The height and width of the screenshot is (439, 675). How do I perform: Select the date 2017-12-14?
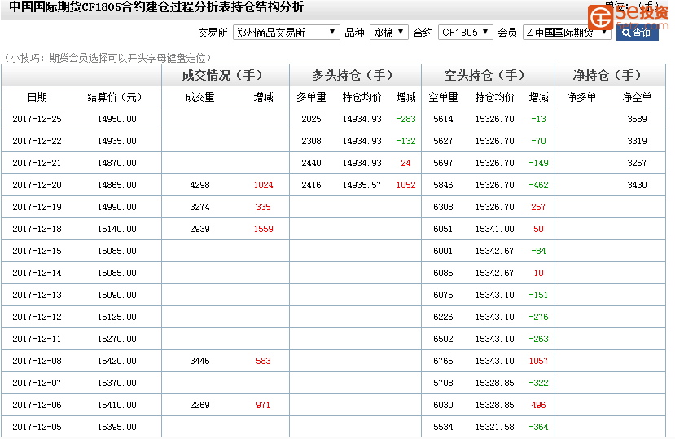(37, 273)
